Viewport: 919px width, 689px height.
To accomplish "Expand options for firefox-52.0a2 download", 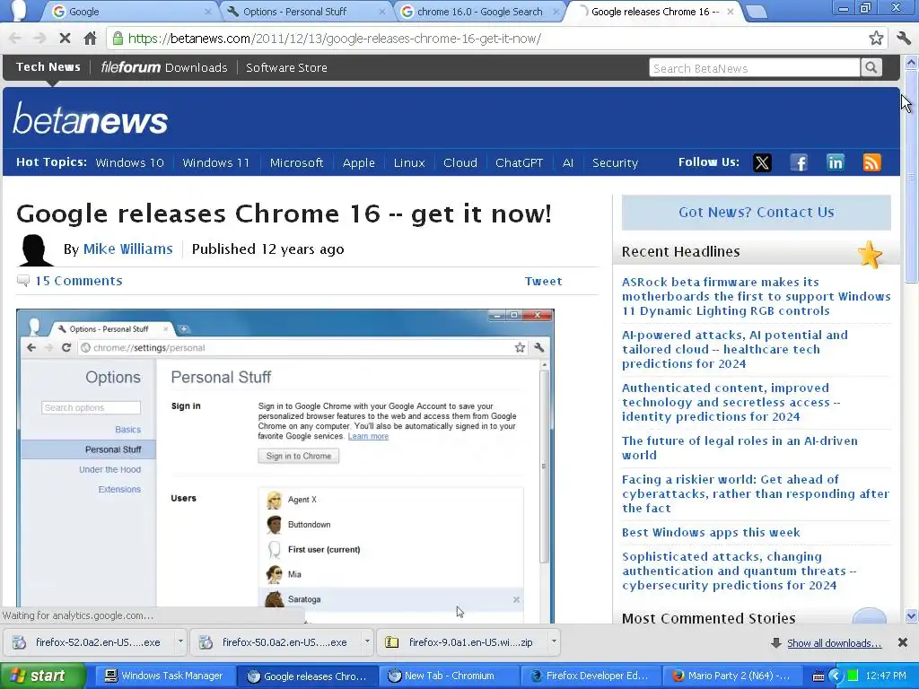I will [180, 642].
